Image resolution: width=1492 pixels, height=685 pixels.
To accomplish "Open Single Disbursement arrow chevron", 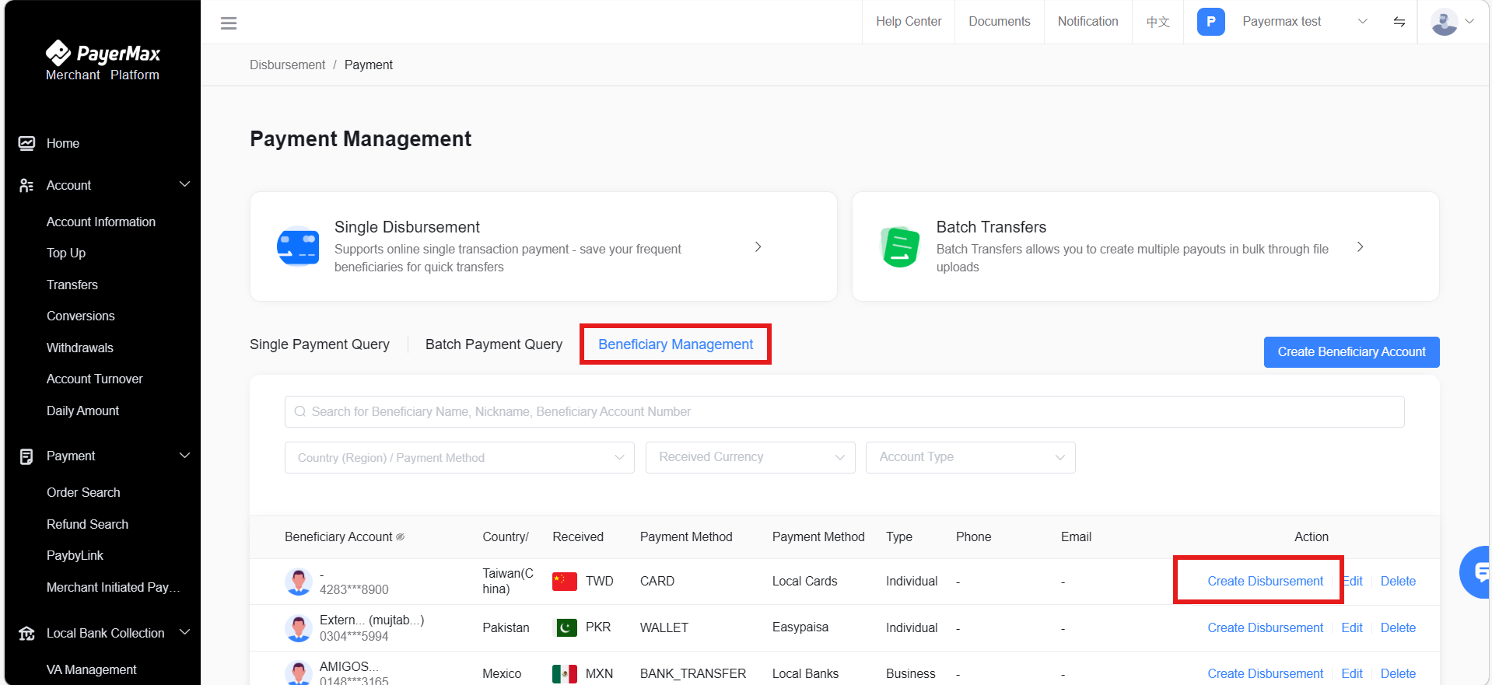I will point(758,246).
